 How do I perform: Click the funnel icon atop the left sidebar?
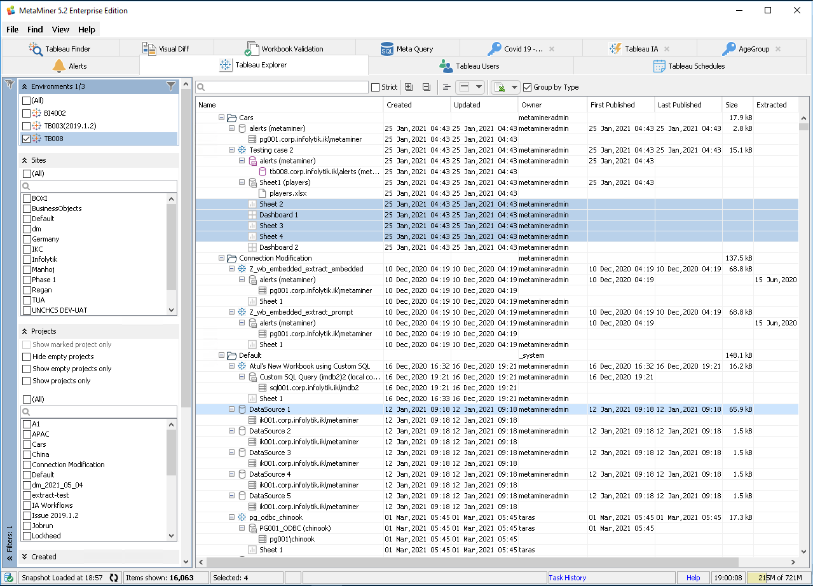10,85
